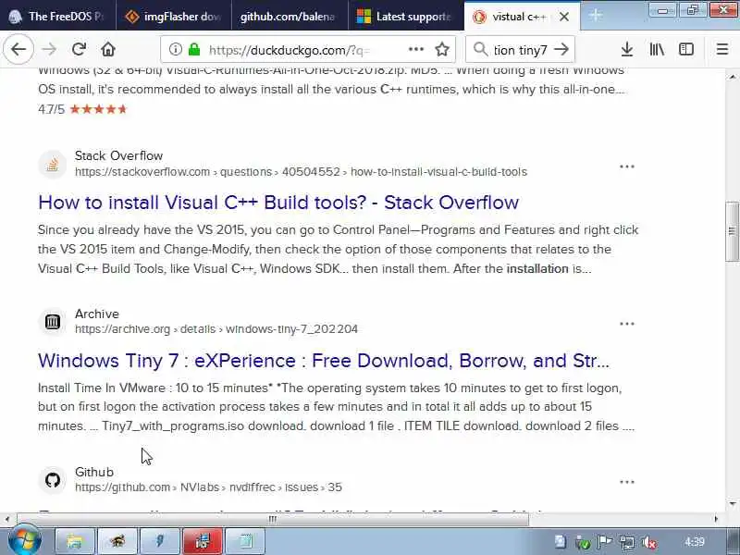The image size is (740, 555).
Task: Open the red highlighted taskbar application
Action: tap(203, 541)
